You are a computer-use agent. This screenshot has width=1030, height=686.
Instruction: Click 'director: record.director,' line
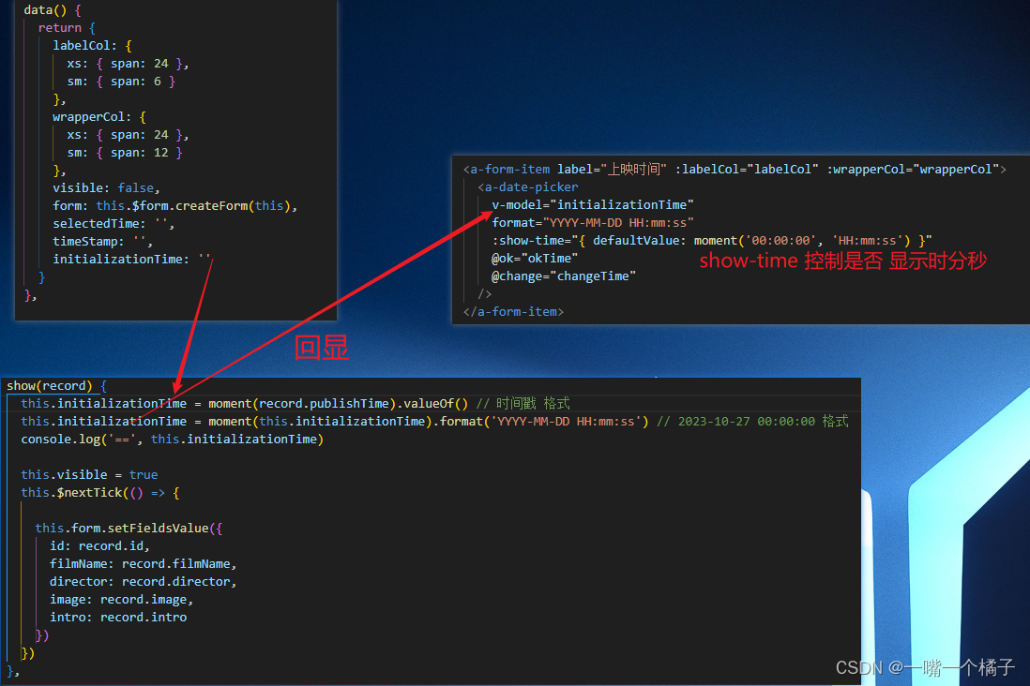pos(144,582)
